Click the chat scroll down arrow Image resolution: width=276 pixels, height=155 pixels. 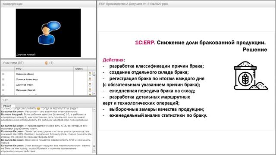pyautogui.click(x=94, y=151)
